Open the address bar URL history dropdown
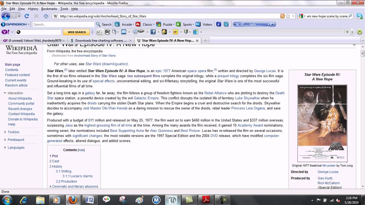The width and height of the screenshot is (365, 205). (293, 16)
